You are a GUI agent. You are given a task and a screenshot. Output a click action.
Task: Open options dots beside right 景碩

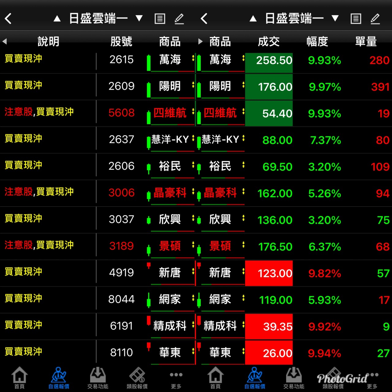243,244
